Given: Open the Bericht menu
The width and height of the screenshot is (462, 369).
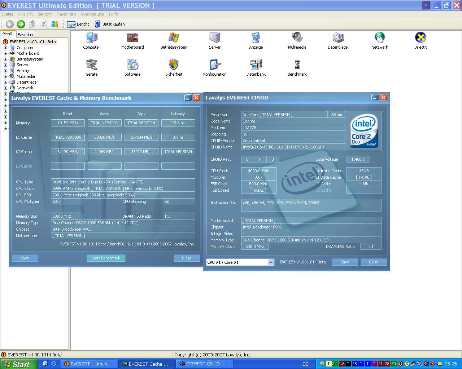Looking at the screenshot, I should point(45,14).
